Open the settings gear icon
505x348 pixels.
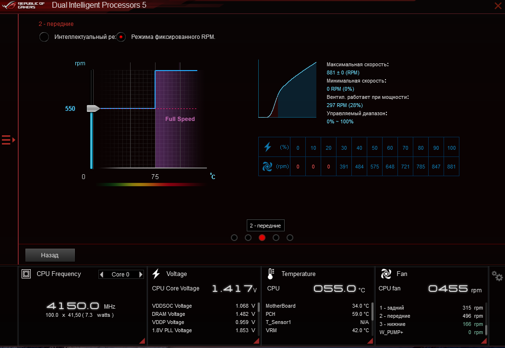click(x=497, y=276)
